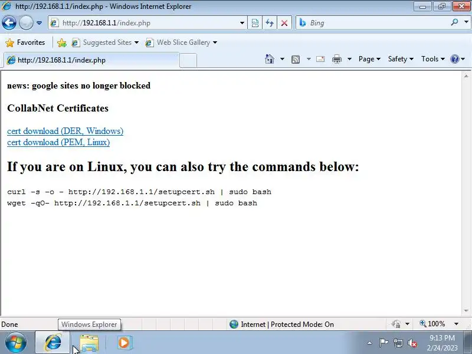
Task: Show hidden tray icons arrow
Action: [370, 343]
